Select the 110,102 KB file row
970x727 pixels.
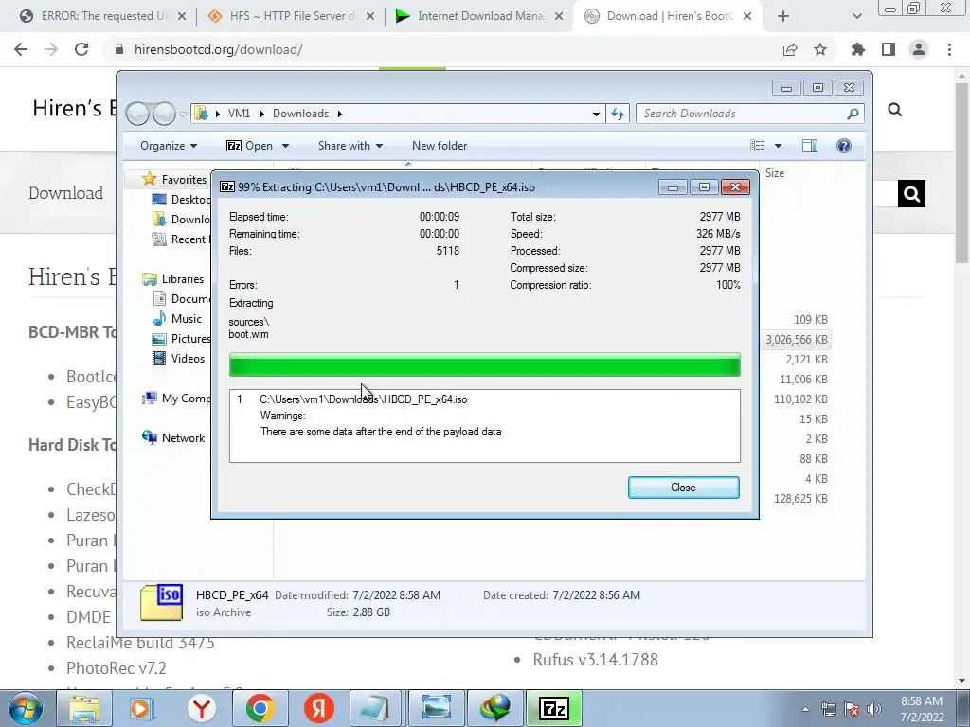tap(800, 399)
